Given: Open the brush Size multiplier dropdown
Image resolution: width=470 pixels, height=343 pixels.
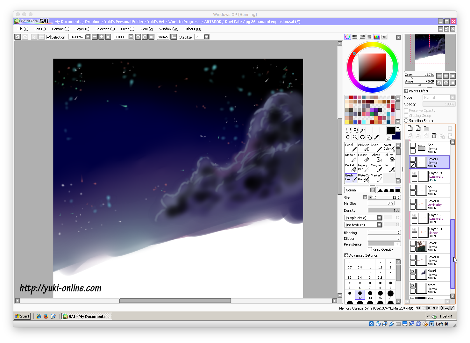Looking at the screenshot, I should point(365,197).
